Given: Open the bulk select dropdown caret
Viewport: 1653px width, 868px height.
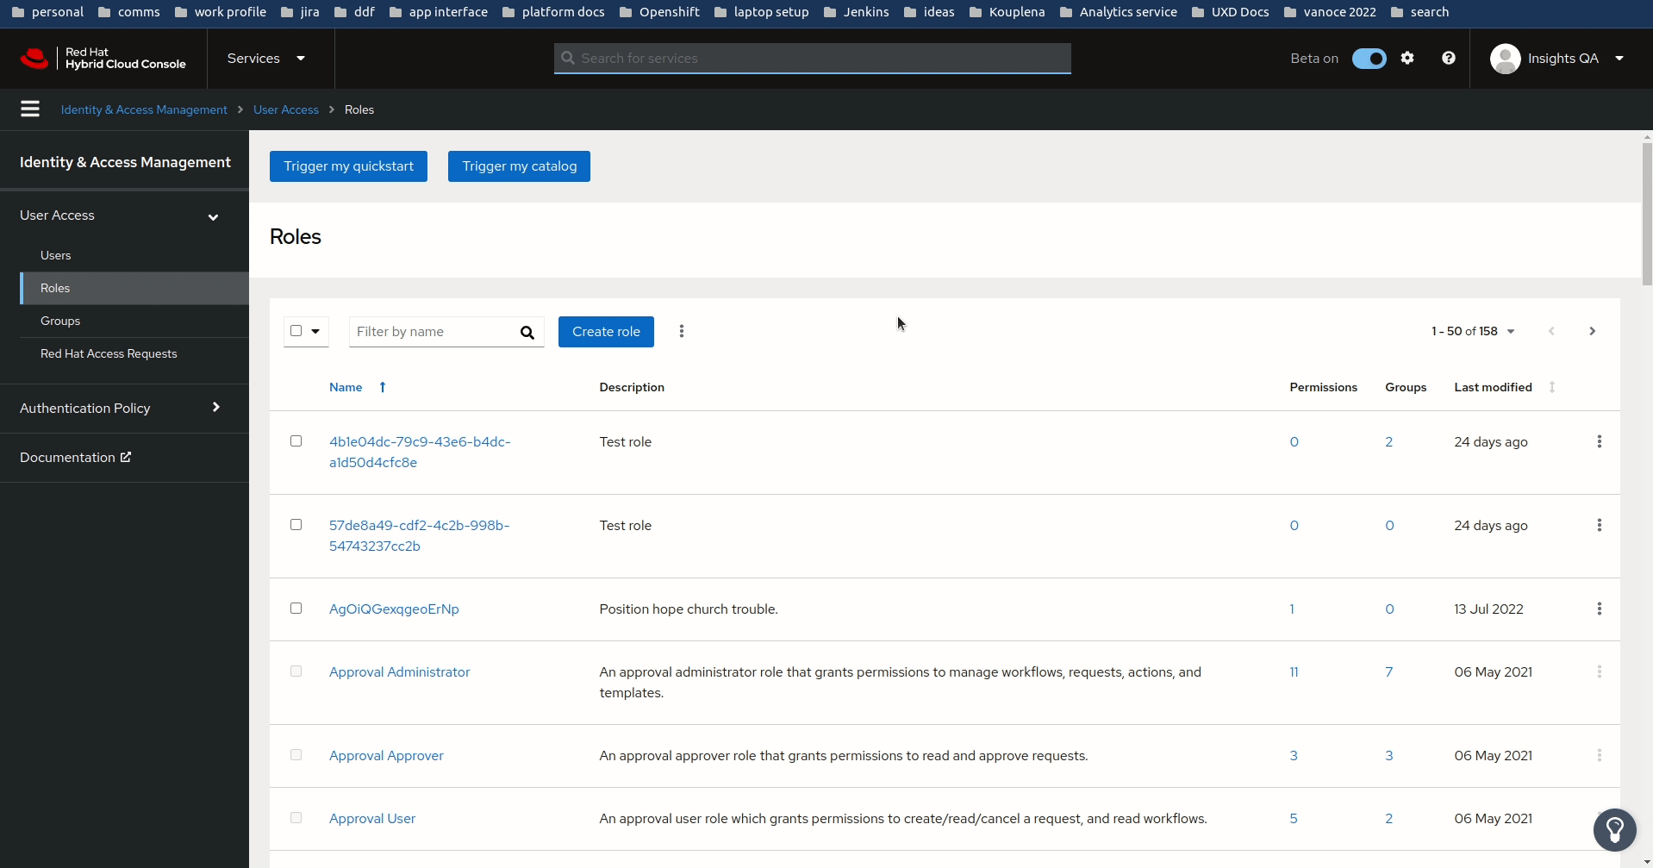Looking at the screenshot, I should tap(315, 331).
